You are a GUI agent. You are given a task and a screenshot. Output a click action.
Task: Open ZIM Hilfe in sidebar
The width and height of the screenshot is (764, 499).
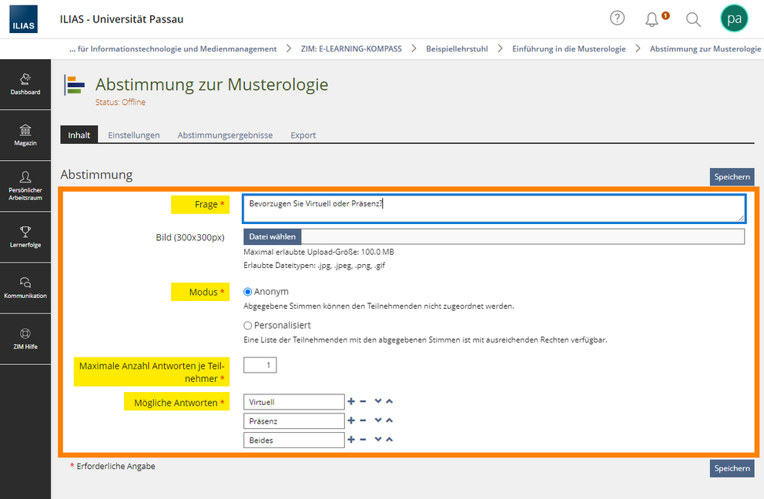(25, 338)
